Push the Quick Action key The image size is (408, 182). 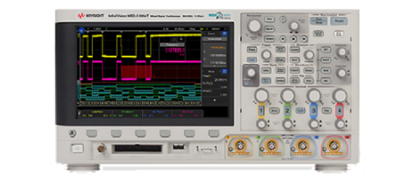tap(280, 70)
